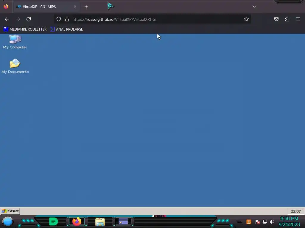Close the VirtualXP browser tab
This screenshot has width=305, height=228.
pos(75,7)
